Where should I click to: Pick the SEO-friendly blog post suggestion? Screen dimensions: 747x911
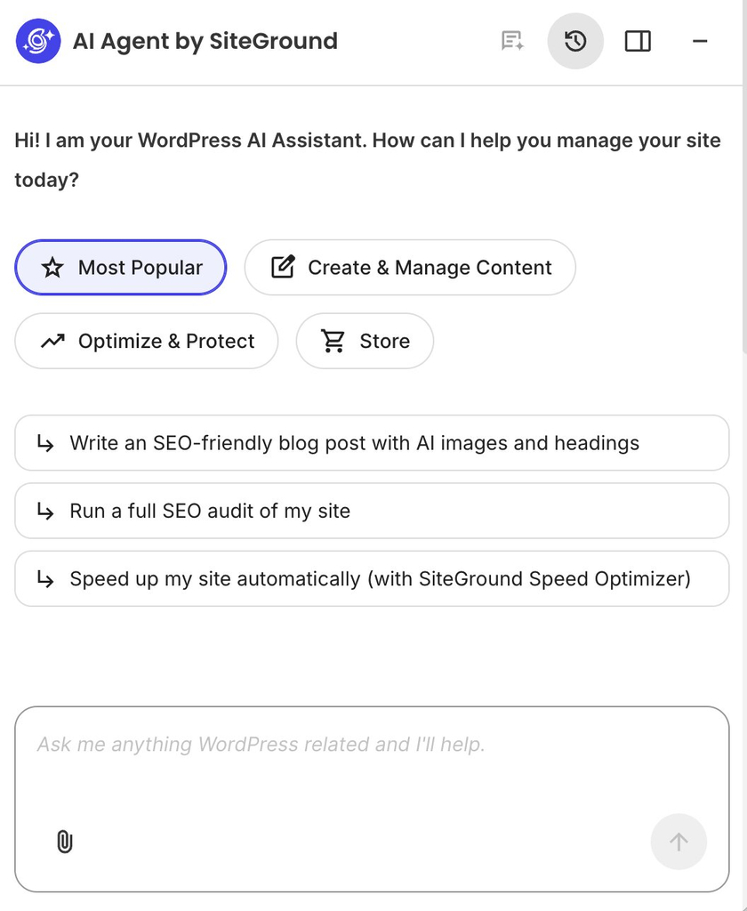pos(372,443)
